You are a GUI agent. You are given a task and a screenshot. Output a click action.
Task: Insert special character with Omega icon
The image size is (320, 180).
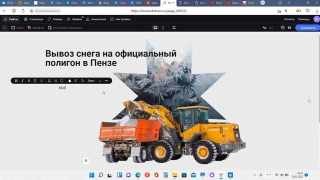(x=62, y=81)
